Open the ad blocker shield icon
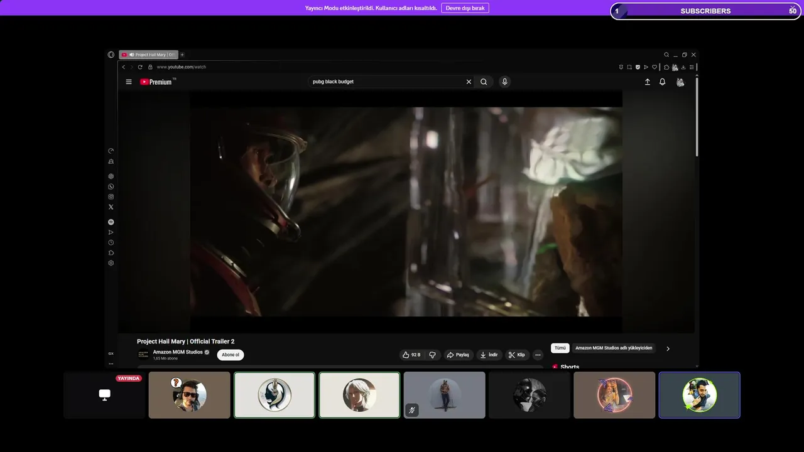804x452 pixels. point(638,67)
